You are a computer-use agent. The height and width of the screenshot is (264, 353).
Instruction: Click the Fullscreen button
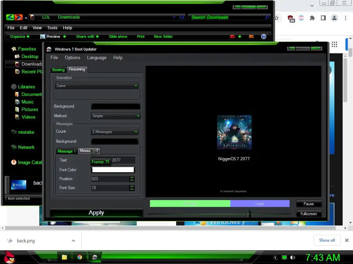coord(309,214)
